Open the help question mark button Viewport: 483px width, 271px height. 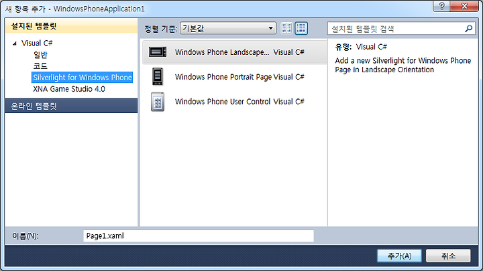click(441, 6)
